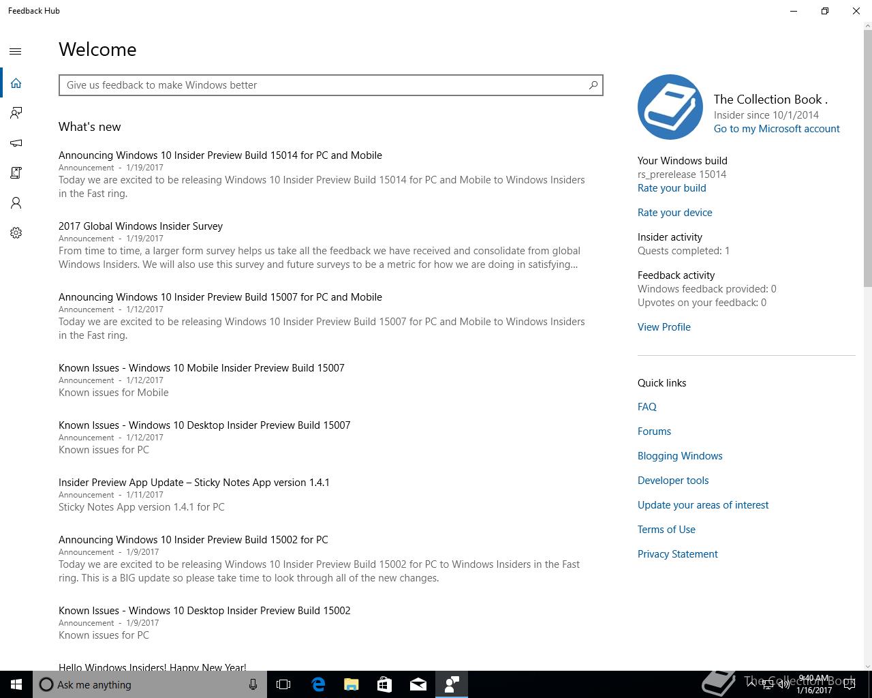Image resolution: width=872 pixels, height=698 pixels.
Task: Open the hamburger navigation menu
Action: point(16,51)
